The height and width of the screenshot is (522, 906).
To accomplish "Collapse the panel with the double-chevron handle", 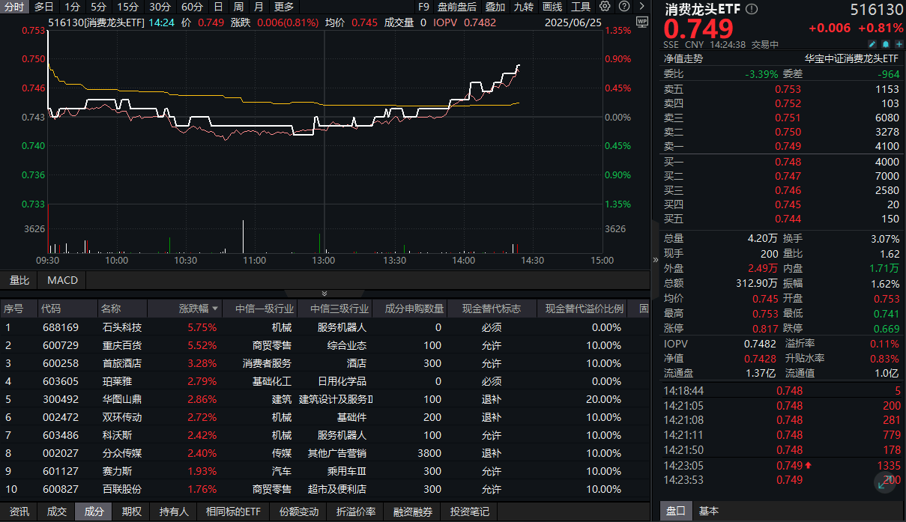I will tap(324, 294).
